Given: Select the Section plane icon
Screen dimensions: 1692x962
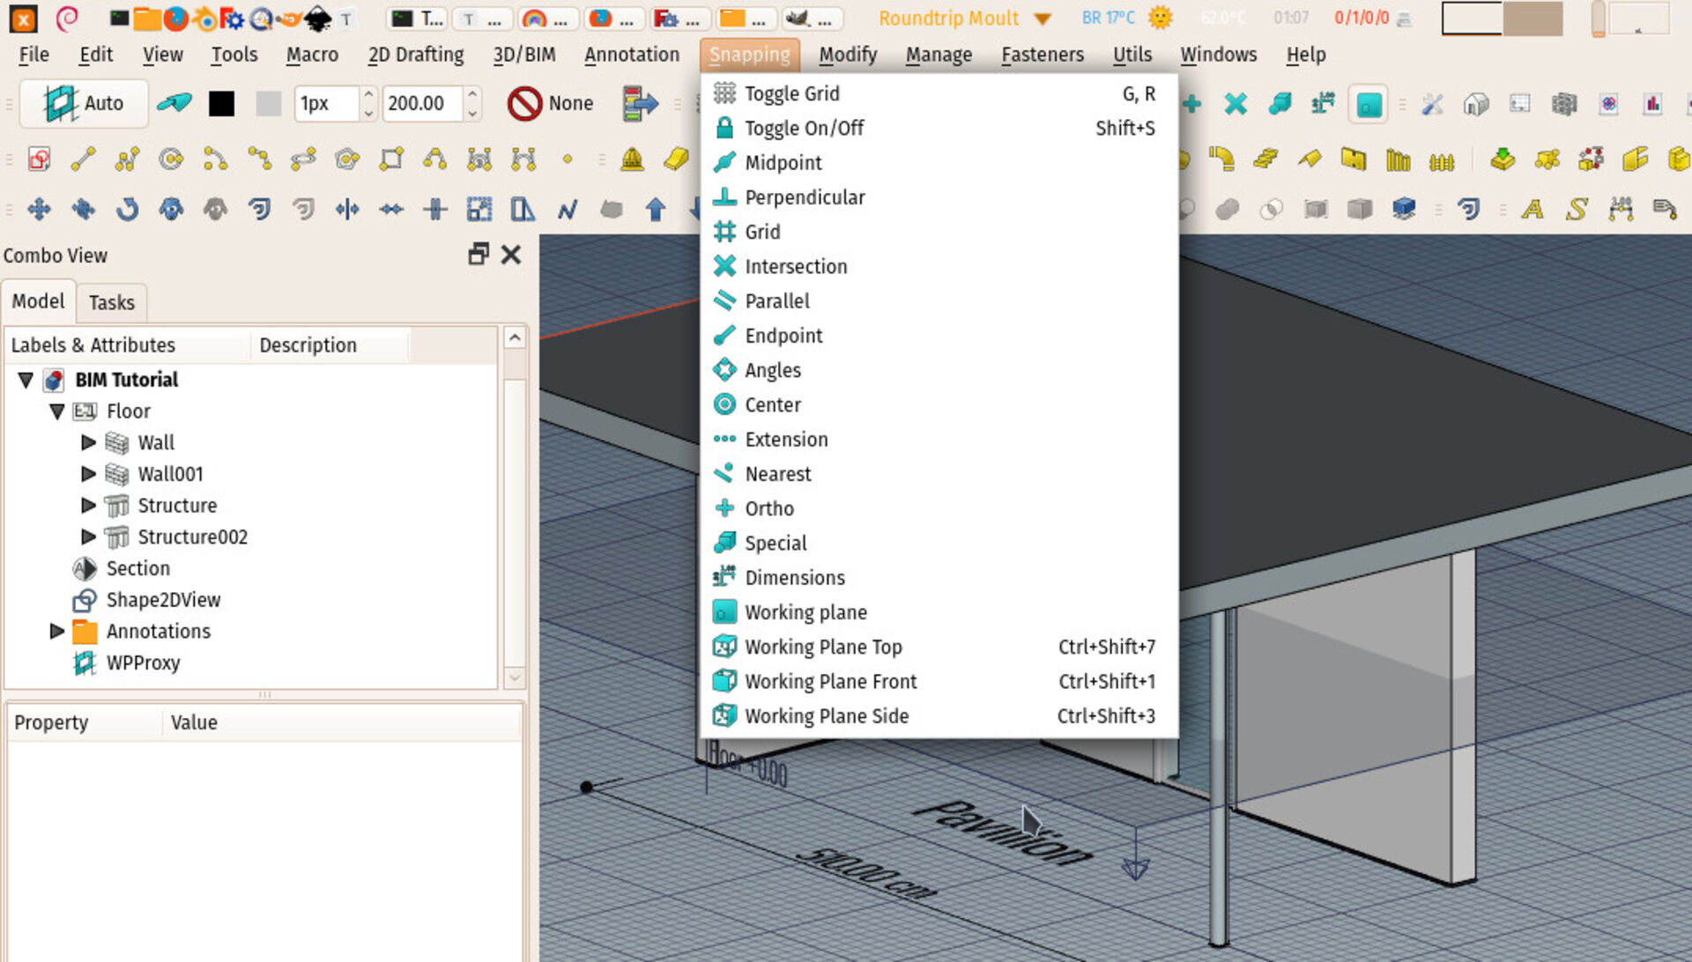Looking at the screenshot, I should pos(86,568).
